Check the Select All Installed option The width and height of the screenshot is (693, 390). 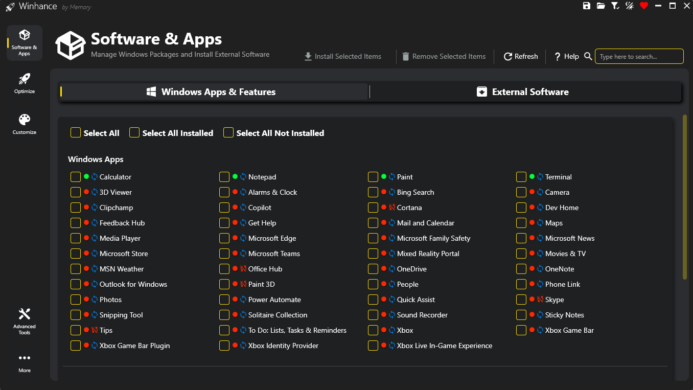tap(134, 132)
